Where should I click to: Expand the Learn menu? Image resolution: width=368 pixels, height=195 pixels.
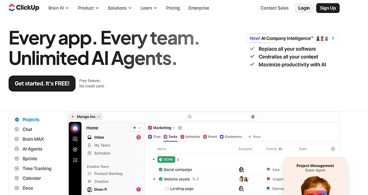(149, 8)
